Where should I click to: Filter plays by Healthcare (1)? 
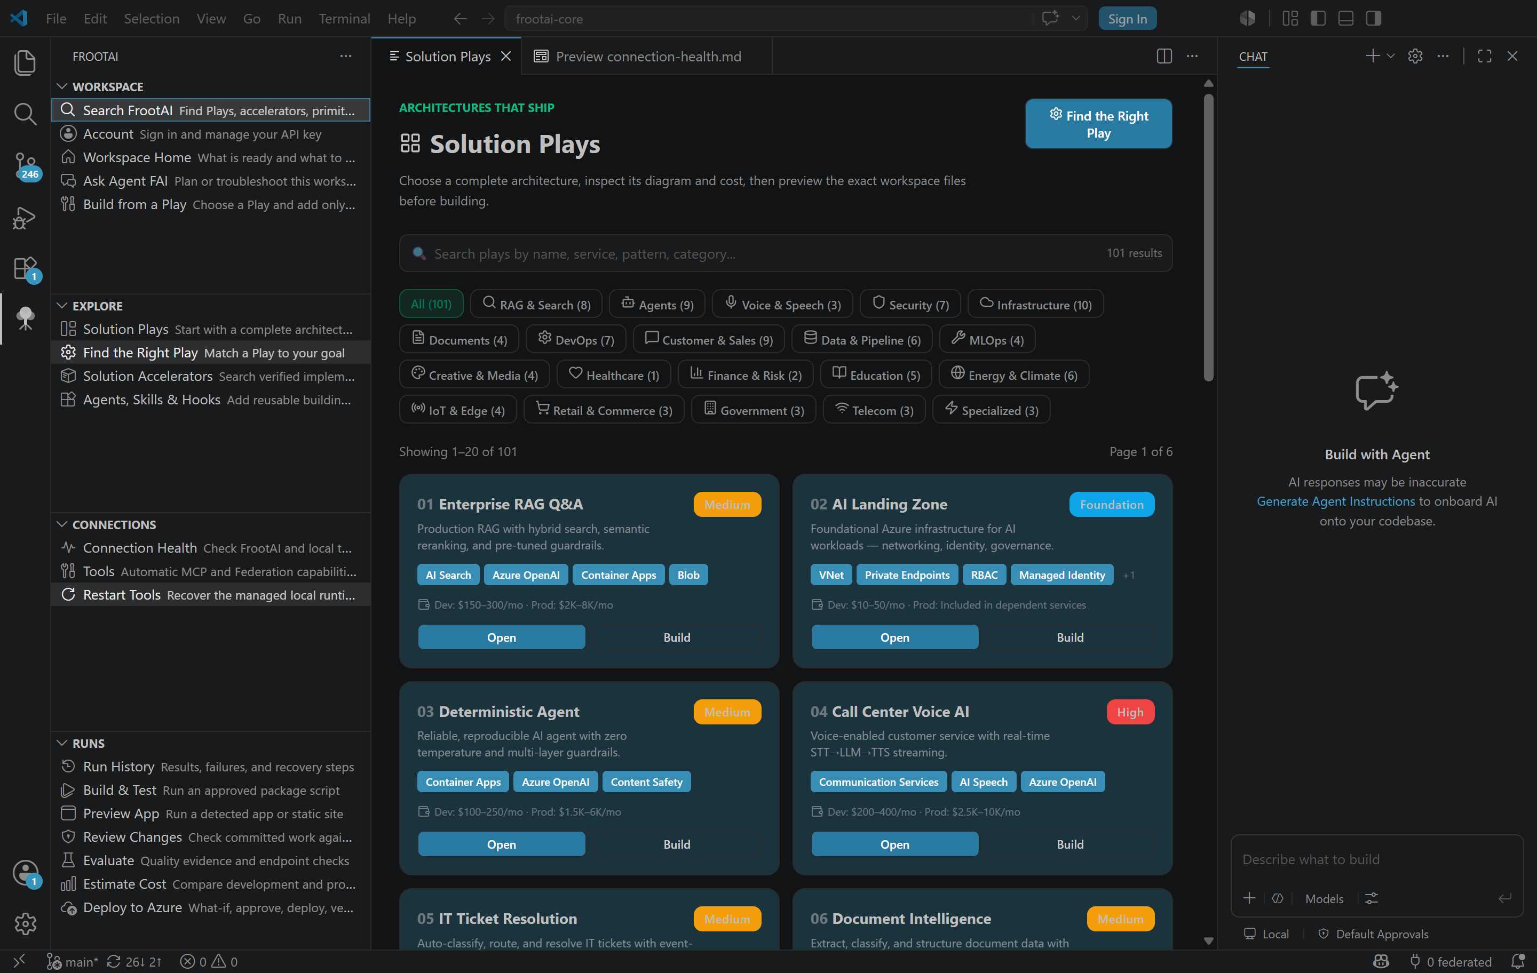point(613,374)
